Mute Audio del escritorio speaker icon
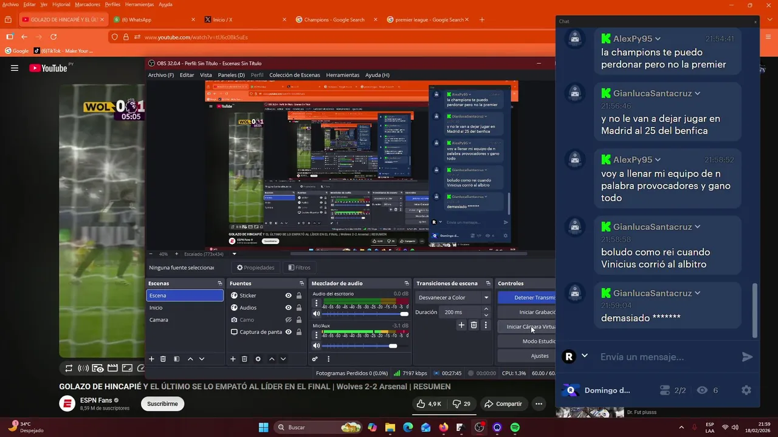 pyautogui.click(x=316, y=314)
